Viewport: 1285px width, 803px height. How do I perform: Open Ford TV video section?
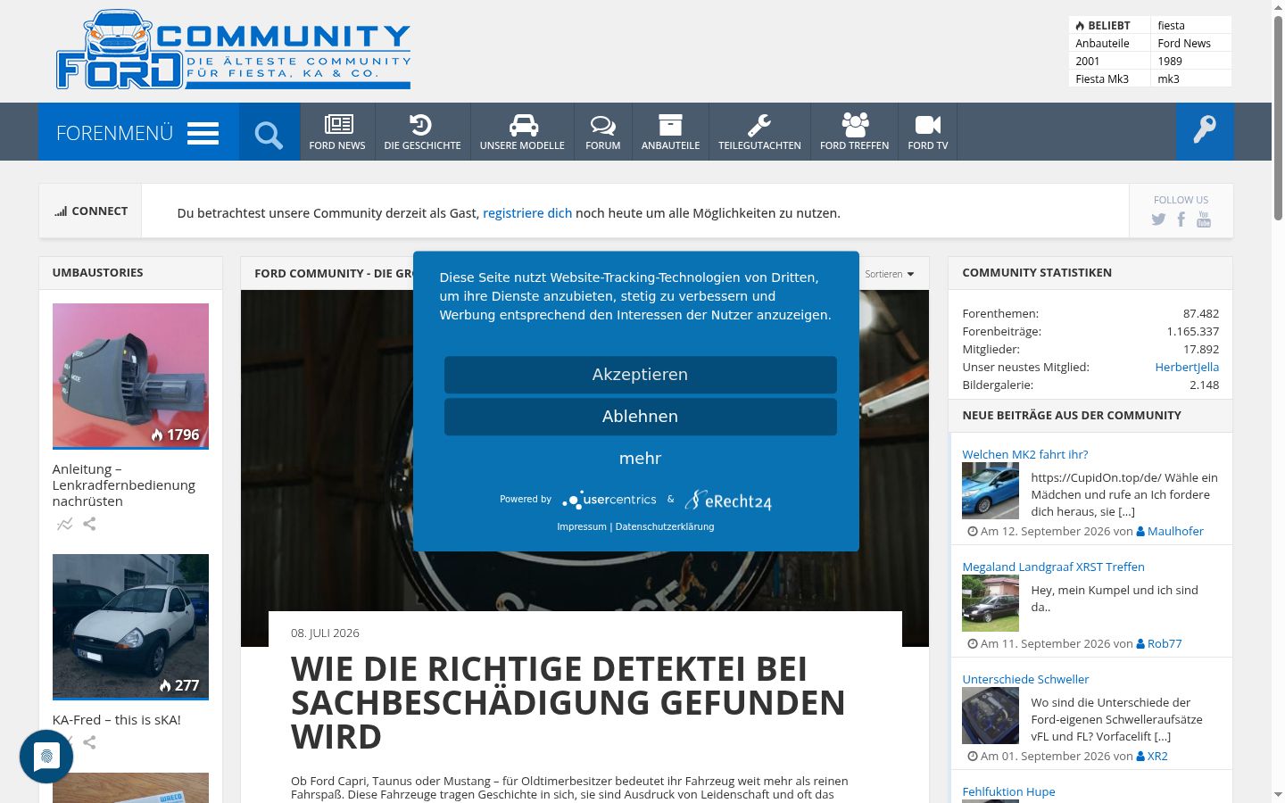coord(928,132)
